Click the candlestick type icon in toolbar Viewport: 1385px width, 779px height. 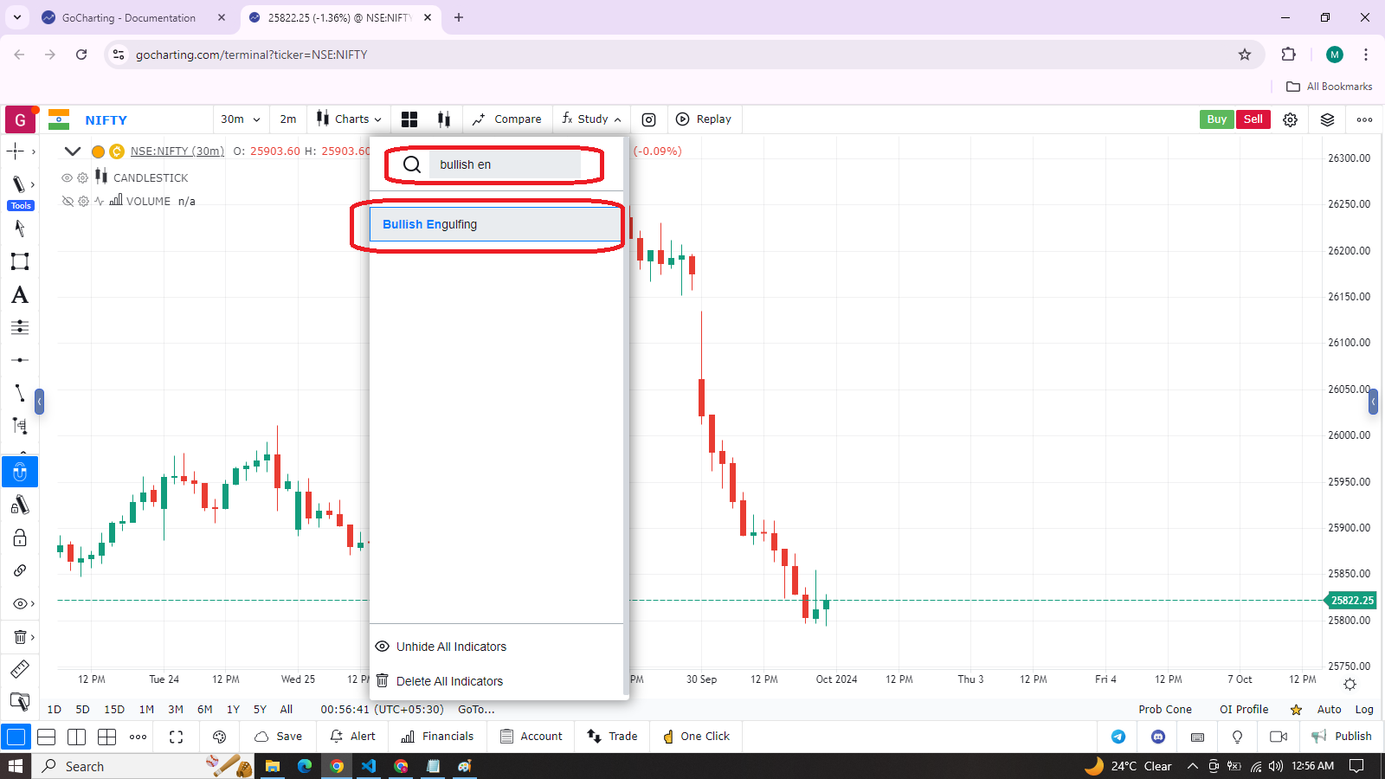coord(444,119)
